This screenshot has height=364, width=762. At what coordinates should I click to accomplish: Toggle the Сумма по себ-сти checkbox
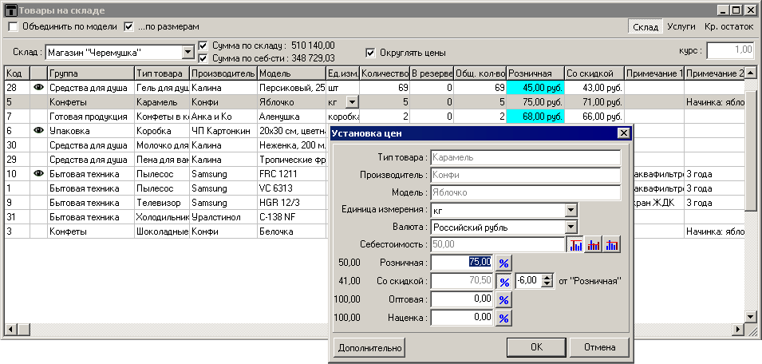pyautogui.click(x=203, y=58)
